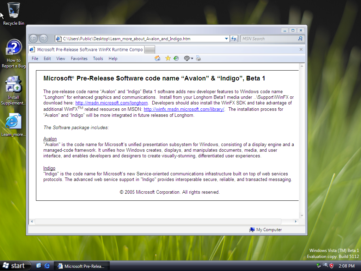Follow the winfx.msdn.microsoft.com/library link
361x271 pixels.
[184, 109]
